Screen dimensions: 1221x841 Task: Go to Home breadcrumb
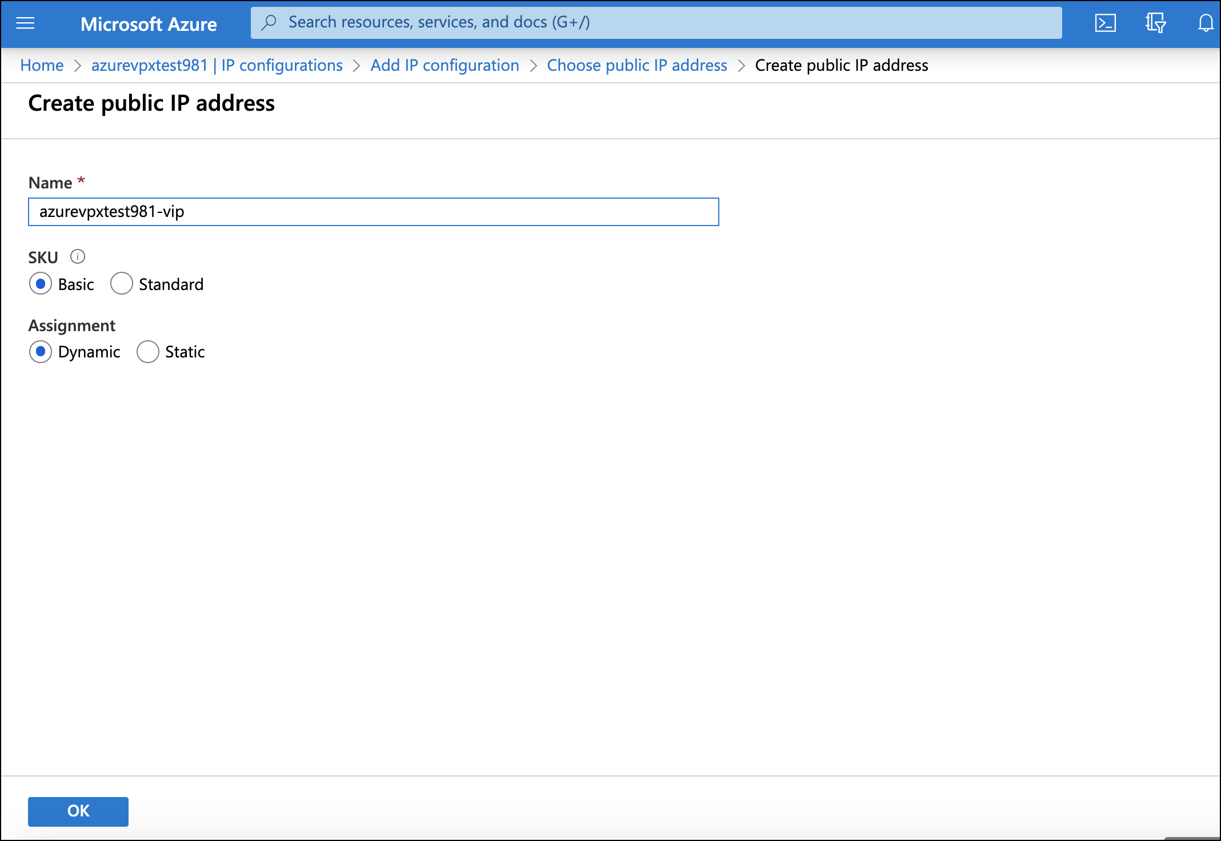[42, 66]
